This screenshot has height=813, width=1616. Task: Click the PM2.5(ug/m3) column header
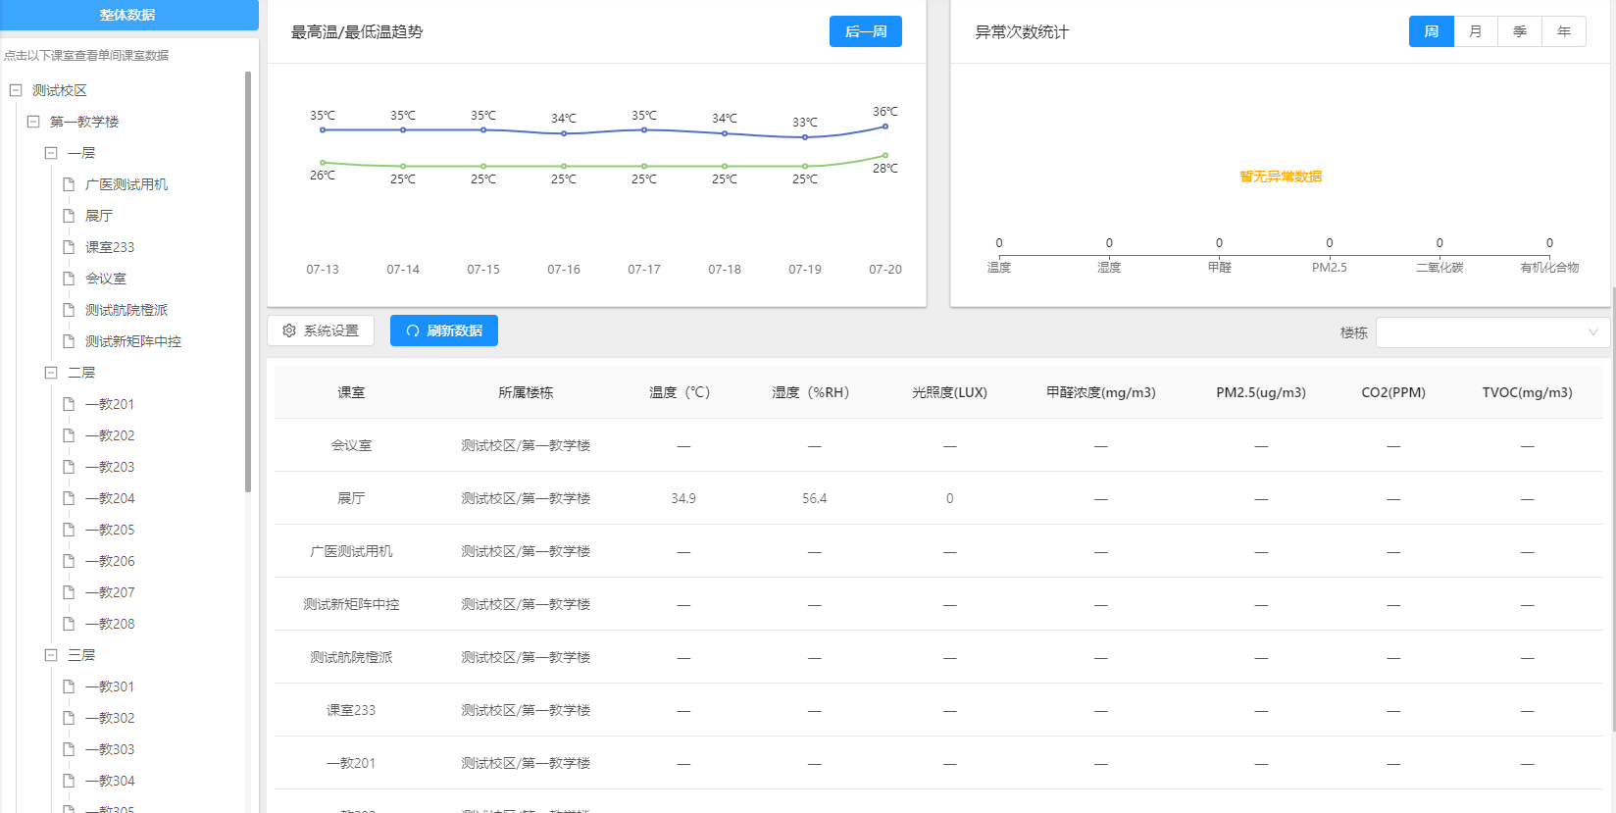coord(1261,392)
